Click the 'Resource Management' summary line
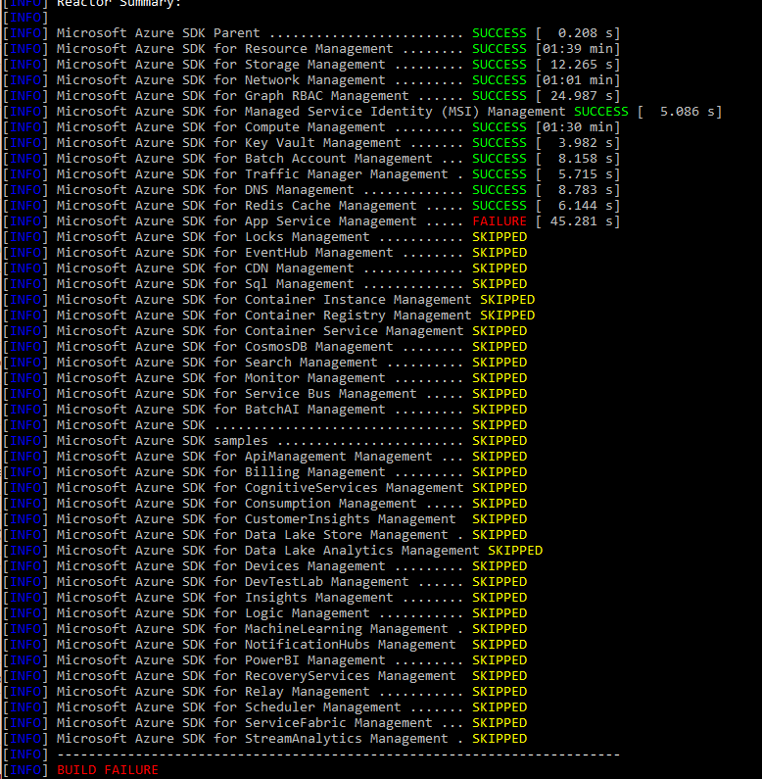762x779 pixels. click(x=311, y=49)
